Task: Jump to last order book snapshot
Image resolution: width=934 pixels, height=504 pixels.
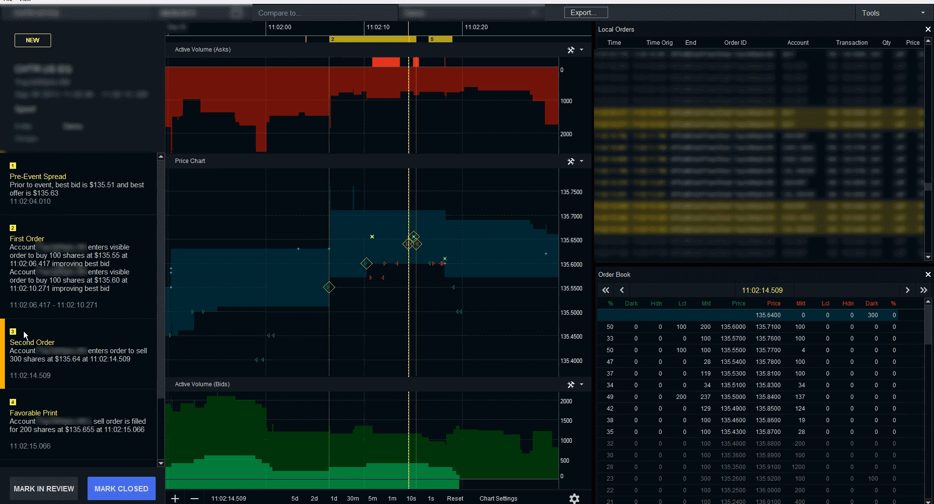Action: point(923,290)
